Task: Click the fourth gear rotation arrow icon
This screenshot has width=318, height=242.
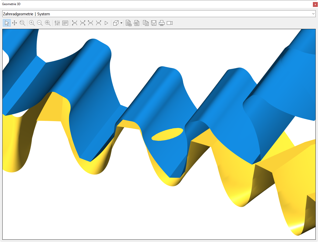Action: (x=98, y=23)
